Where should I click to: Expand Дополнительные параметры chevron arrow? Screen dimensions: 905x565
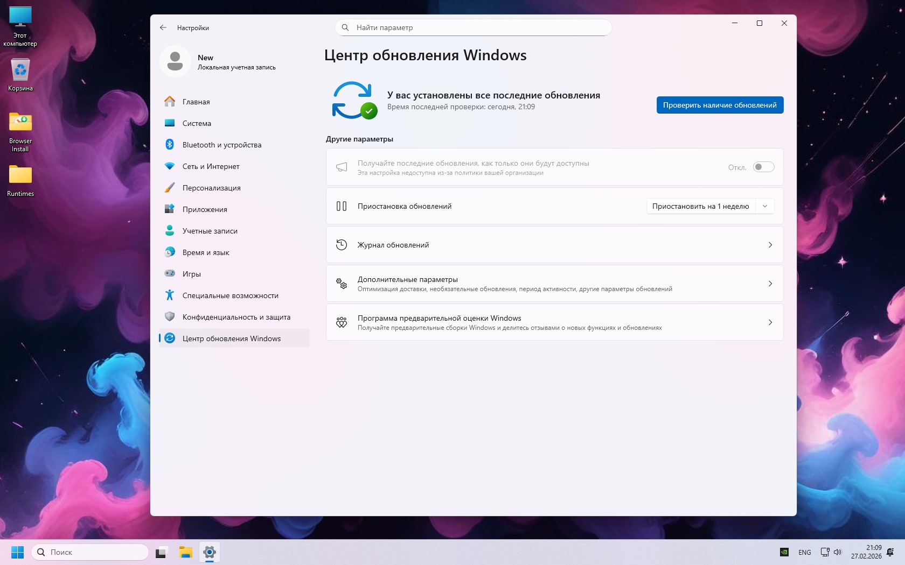pyautogui.click(x=770, y=284)
